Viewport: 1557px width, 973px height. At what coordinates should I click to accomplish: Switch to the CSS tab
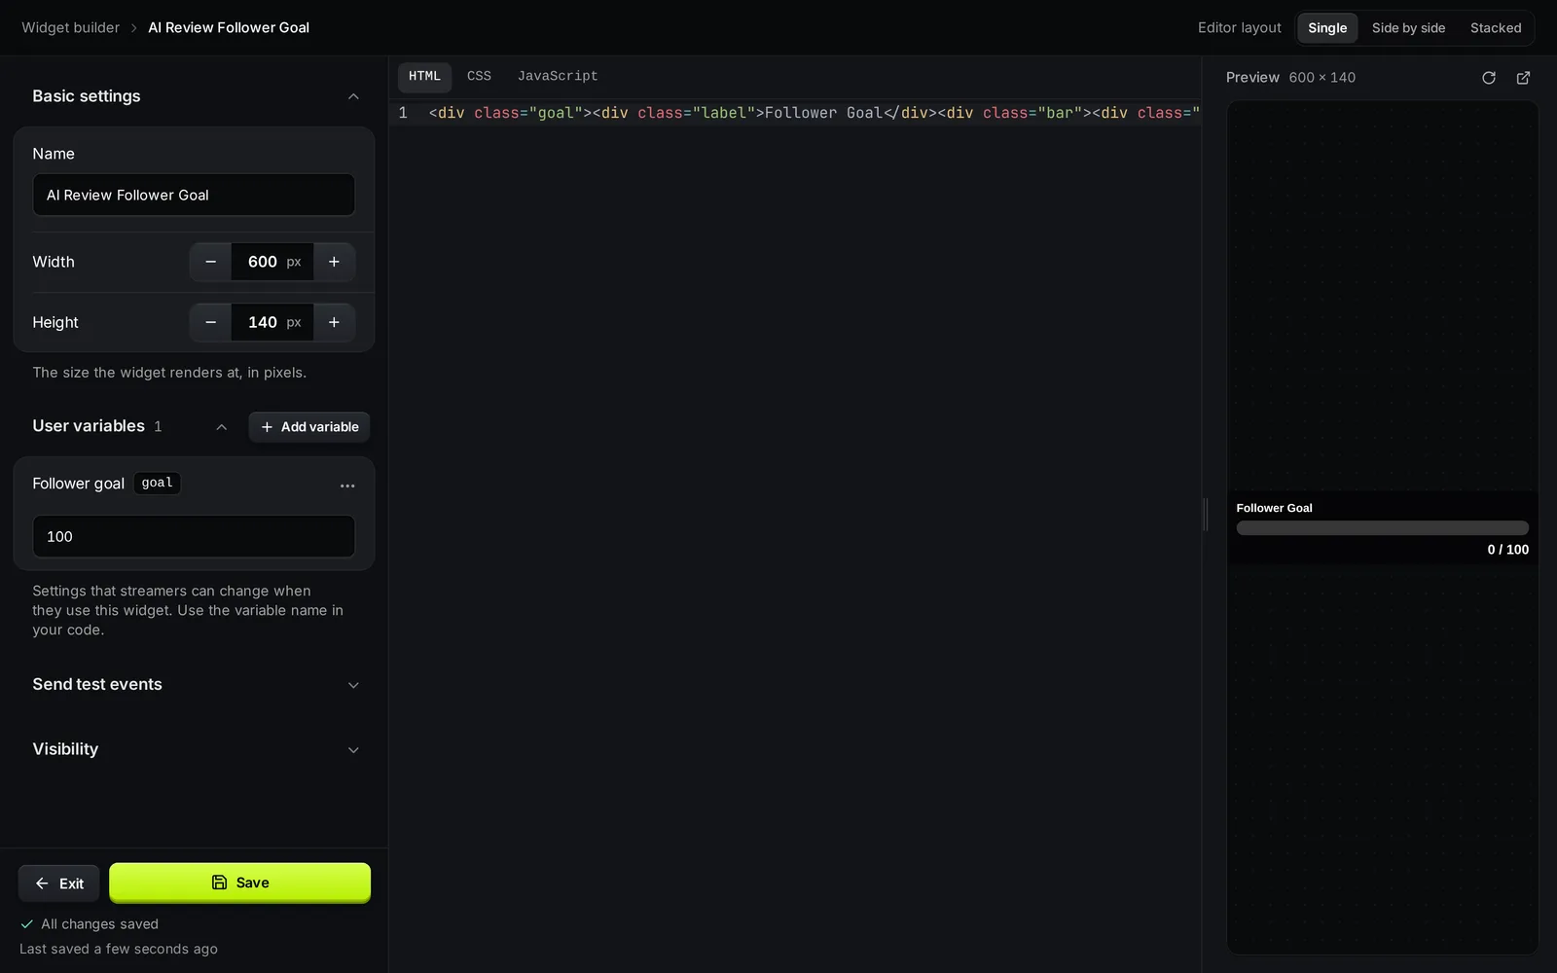click(479, 76)
